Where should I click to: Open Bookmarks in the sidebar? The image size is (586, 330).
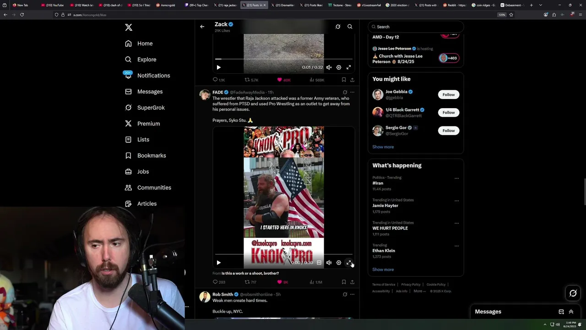coord(146,155)
